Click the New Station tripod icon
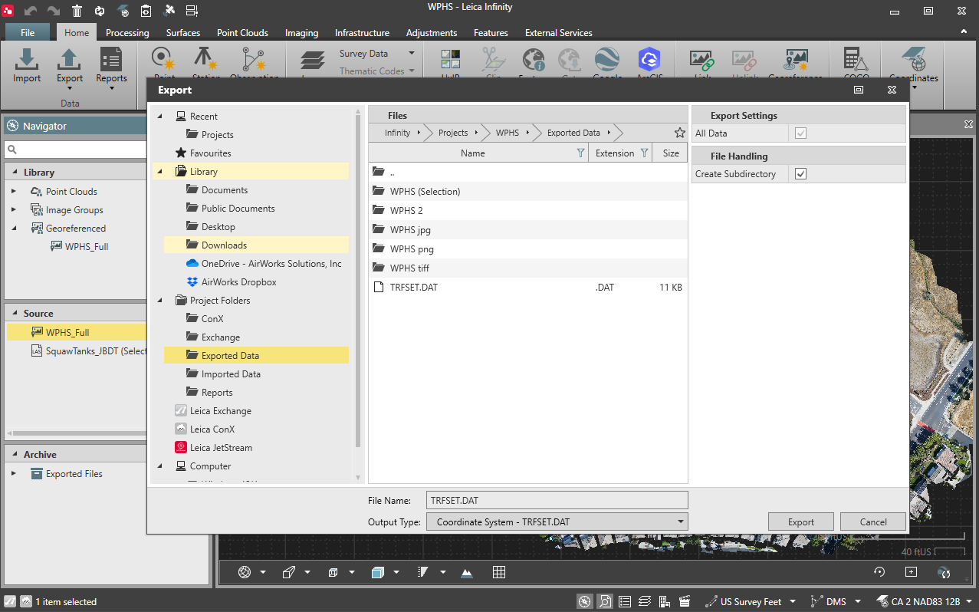The height and width of the screenshot is (612, 979). pos(205,60)
